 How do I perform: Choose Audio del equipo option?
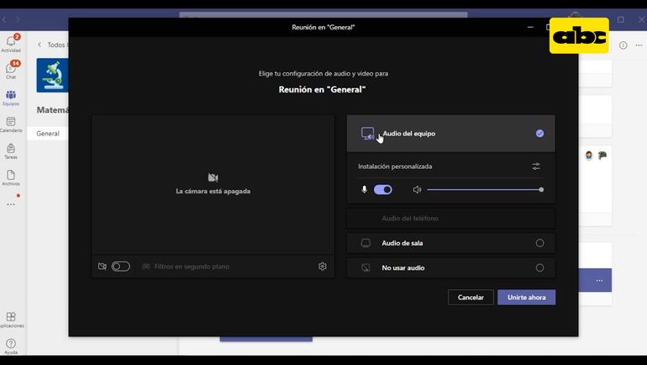point(539,134)
